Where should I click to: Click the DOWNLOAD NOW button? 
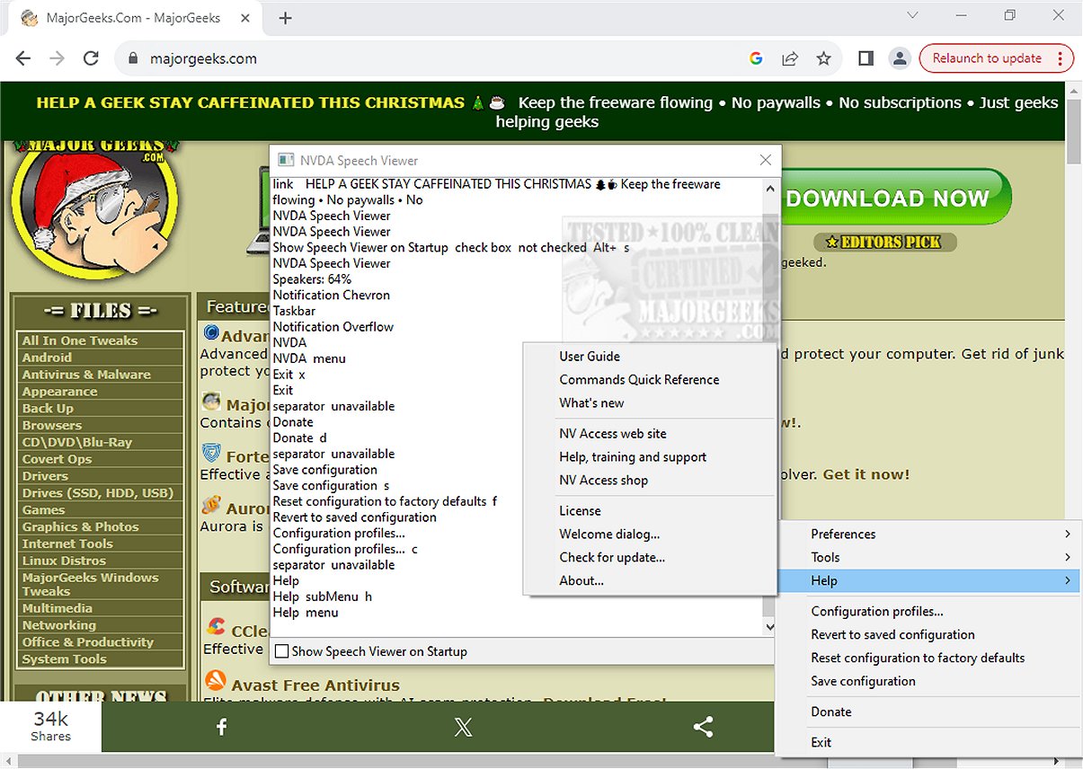[x=895, y=199]
